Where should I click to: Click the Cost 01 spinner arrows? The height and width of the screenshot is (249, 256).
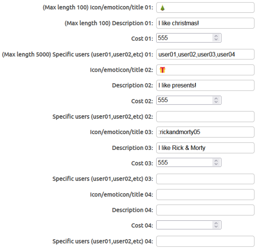(x=216, y=38)
